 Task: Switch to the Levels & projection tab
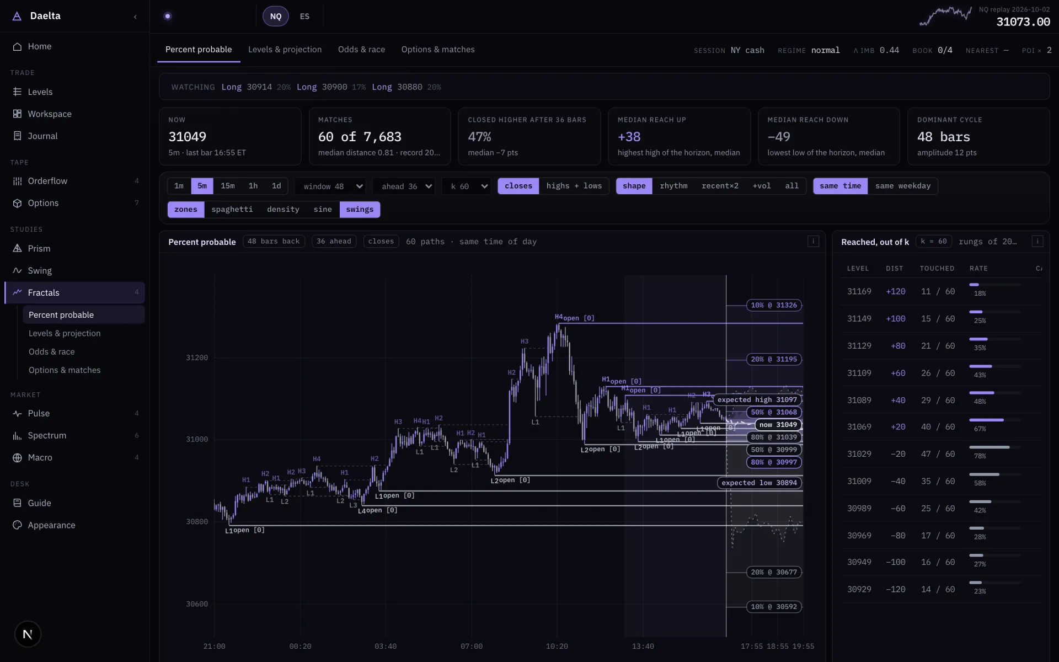[x=285, y=50]
